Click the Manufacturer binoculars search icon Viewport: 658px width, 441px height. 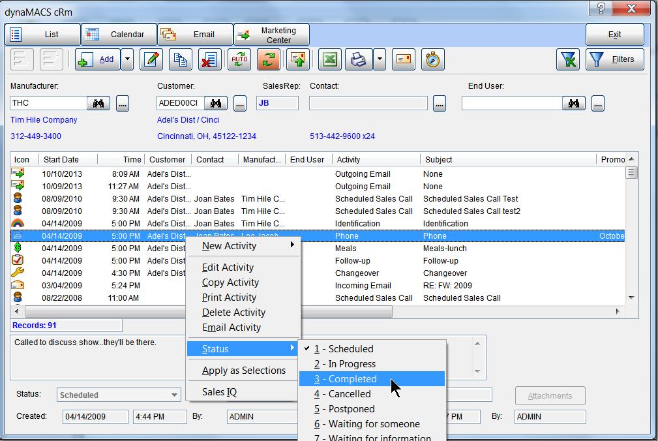point(98,103)
